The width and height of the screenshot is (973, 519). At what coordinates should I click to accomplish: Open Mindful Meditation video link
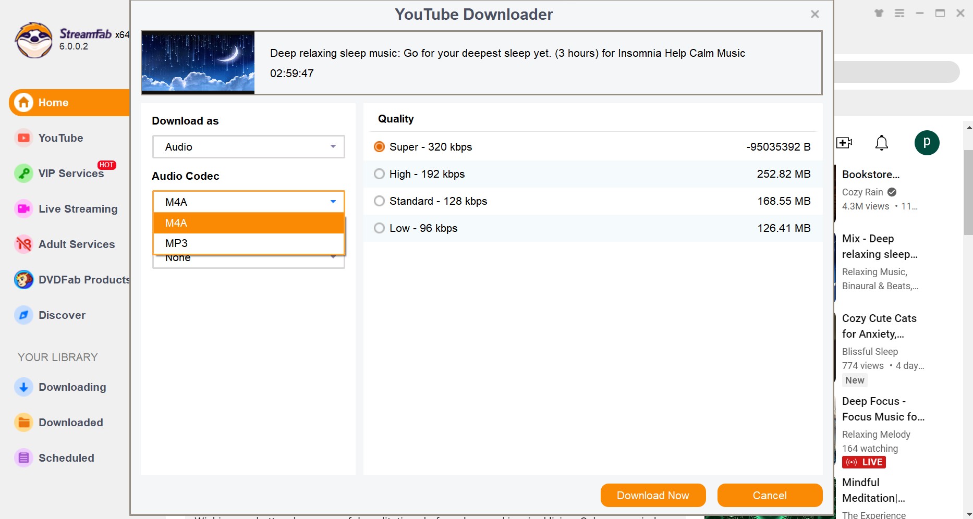tap(873, 490)
